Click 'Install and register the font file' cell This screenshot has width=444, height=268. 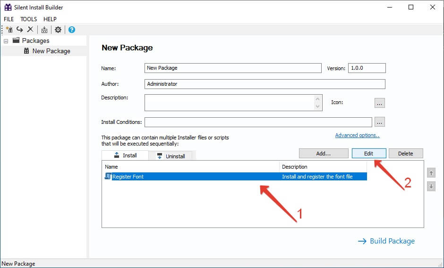click(x=317, y=177)
